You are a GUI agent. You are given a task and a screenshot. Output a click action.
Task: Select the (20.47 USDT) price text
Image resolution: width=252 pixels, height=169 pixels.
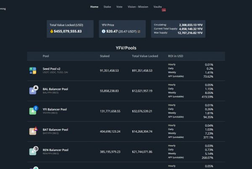127,31
